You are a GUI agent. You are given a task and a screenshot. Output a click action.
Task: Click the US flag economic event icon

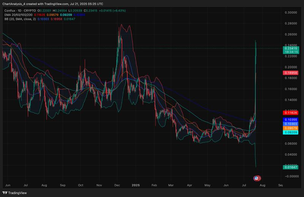tap(257, 178)
